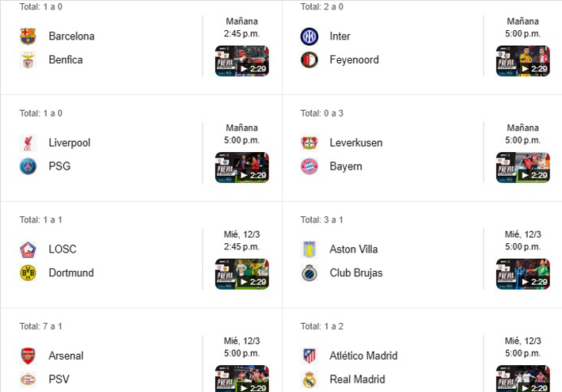Open the Leverkusen team name link
Screen dimensions: 562x392
click(356, 143)
